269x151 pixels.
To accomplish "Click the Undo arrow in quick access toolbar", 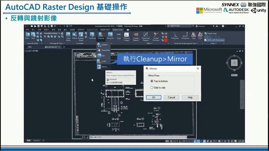I will 55,26.
